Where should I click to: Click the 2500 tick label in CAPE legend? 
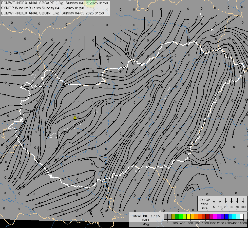point(228,223)
